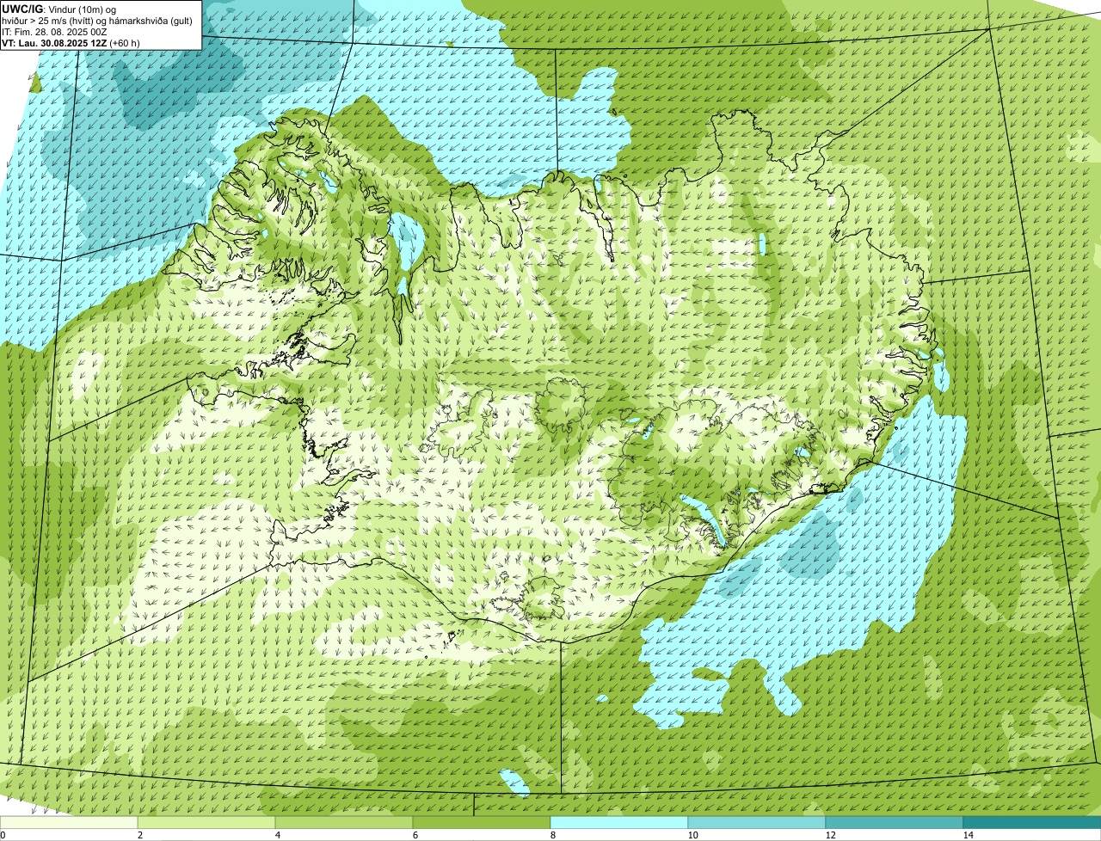Click the 8–10 m/s light cyan legend swatch
The image size is (1101, 841).
pyautogui.click(x=619, y=822)
